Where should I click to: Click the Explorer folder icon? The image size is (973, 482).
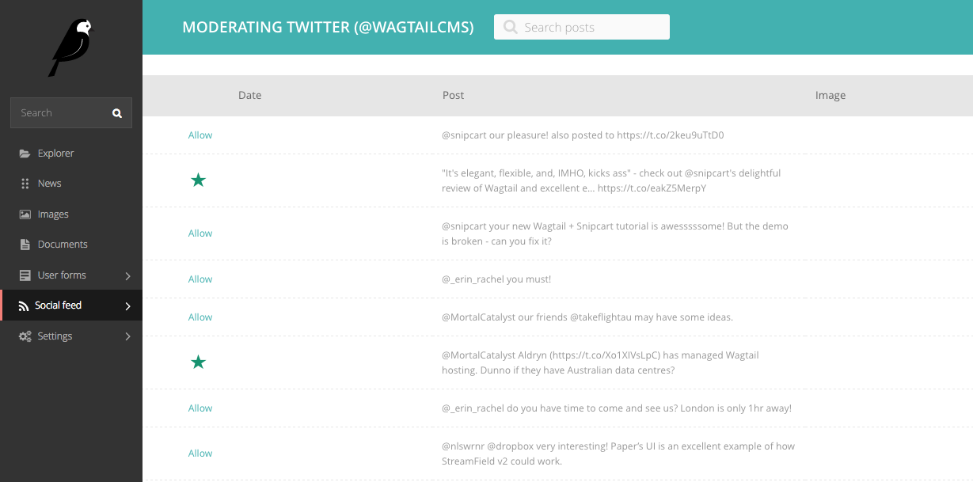click(x=25, y=154)
